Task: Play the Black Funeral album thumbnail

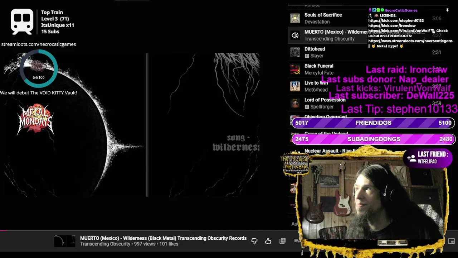Action: tap(295, 69)
